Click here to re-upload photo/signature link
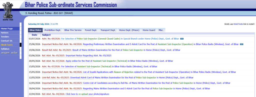Screen dimensions: 256x97 pos(75,94)
